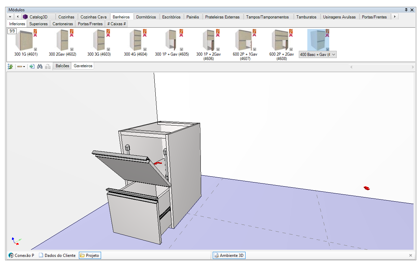This screenshot has height=262, width=419.
Task: Open search with the binoculars icon
Action: click(40, 67)
